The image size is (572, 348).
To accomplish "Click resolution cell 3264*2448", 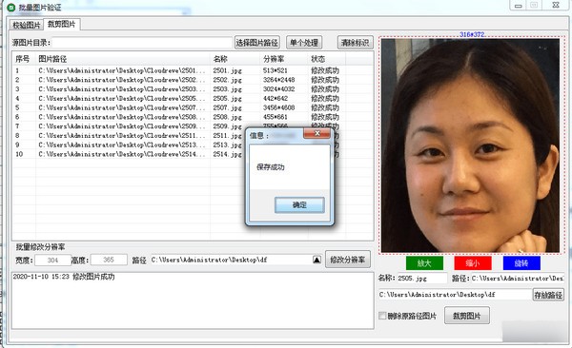I will 278,80.
